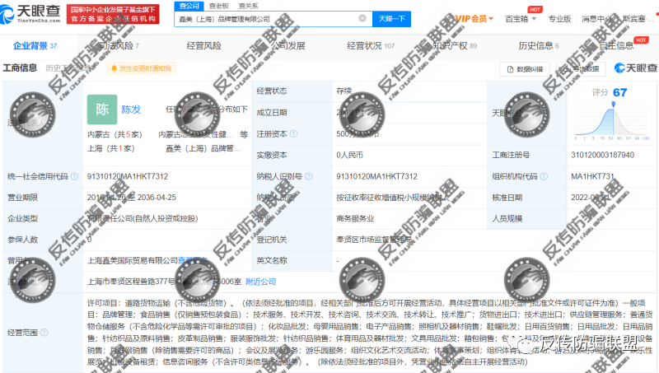Open the 百宝箱 dropdown menu
This screenshot has width=659, height=373.
coord(521,19)
